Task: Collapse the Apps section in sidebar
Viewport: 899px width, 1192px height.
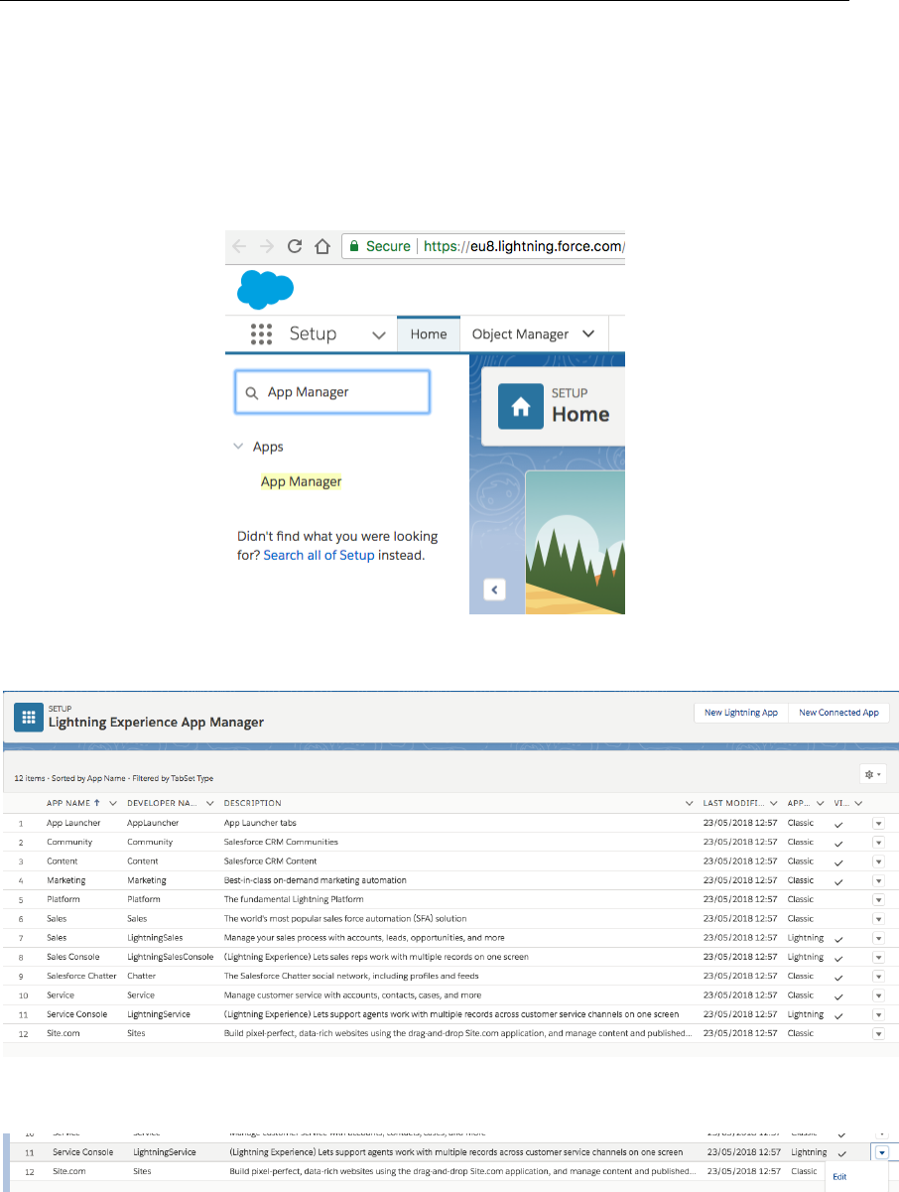Action: tap(238, 447)
